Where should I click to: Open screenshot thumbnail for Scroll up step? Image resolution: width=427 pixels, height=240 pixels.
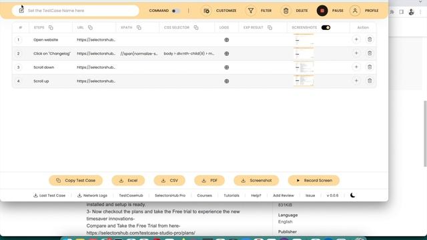pyautogui.click(x=304, y=81)
